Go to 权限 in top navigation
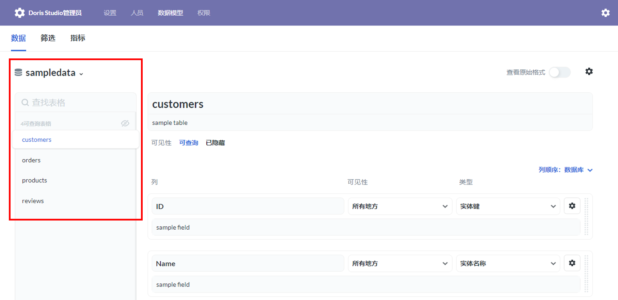The image size is (618, 300). point(204,13)
